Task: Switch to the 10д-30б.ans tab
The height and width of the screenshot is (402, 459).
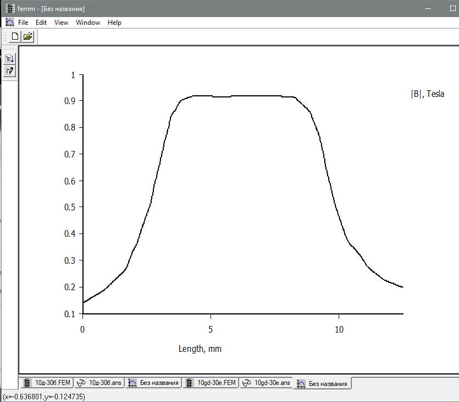Action: (99, 383)
